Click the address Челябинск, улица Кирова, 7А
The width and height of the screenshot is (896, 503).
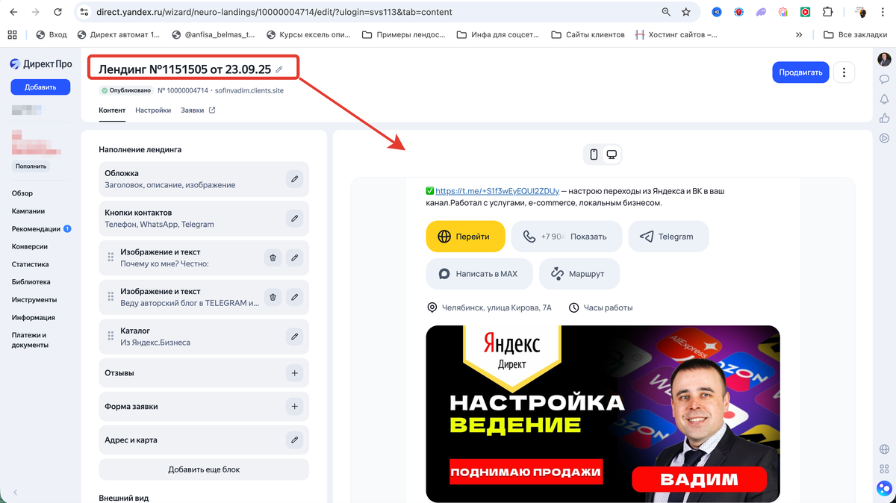pyautogui.click(x=489, y=307)
